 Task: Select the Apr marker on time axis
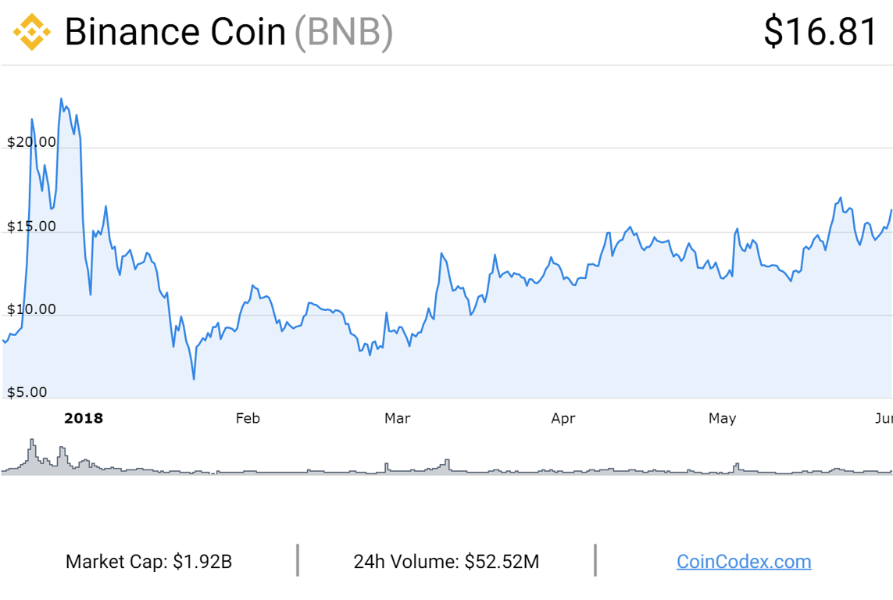click(x=563, y=418)
